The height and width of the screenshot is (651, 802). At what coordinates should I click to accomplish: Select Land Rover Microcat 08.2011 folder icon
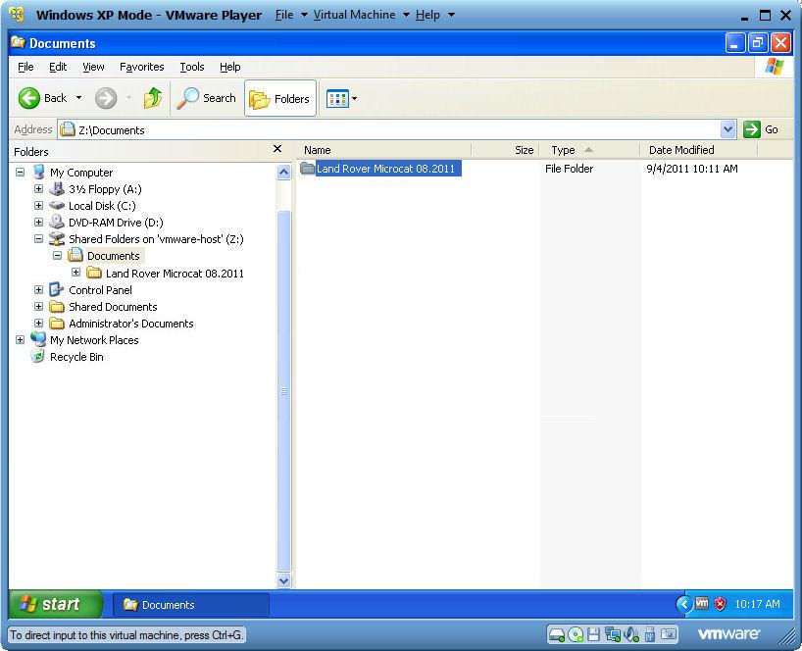tap(308, 169)
